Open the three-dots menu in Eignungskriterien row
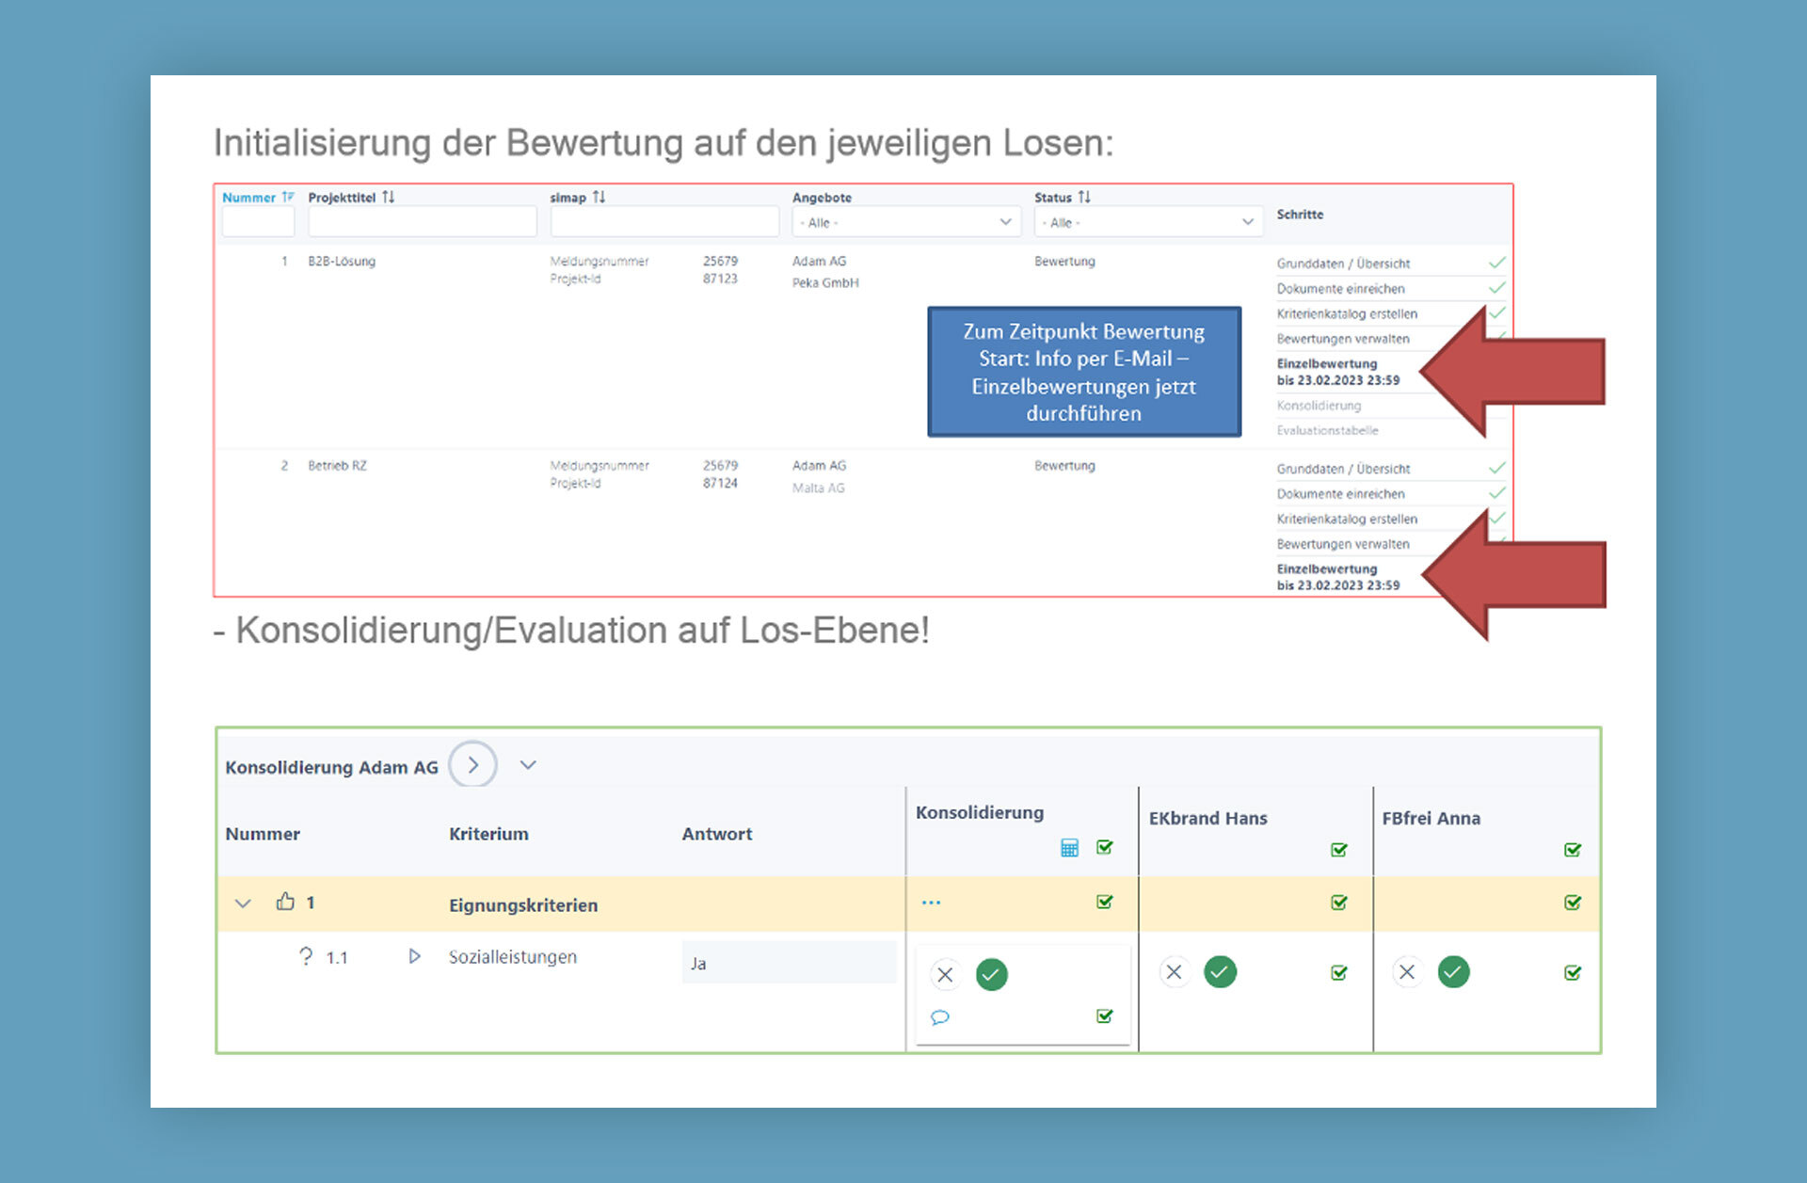This screenshot has width=1807, height=1183. (931, 903)
